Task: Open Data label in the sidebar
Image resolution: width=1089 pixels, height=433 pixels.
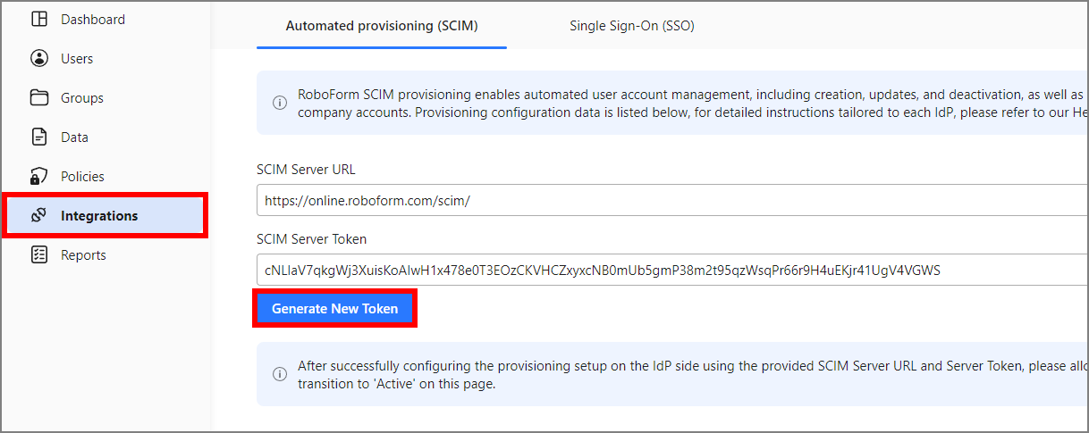Action: pyautogui.click(x=74, y=137)
